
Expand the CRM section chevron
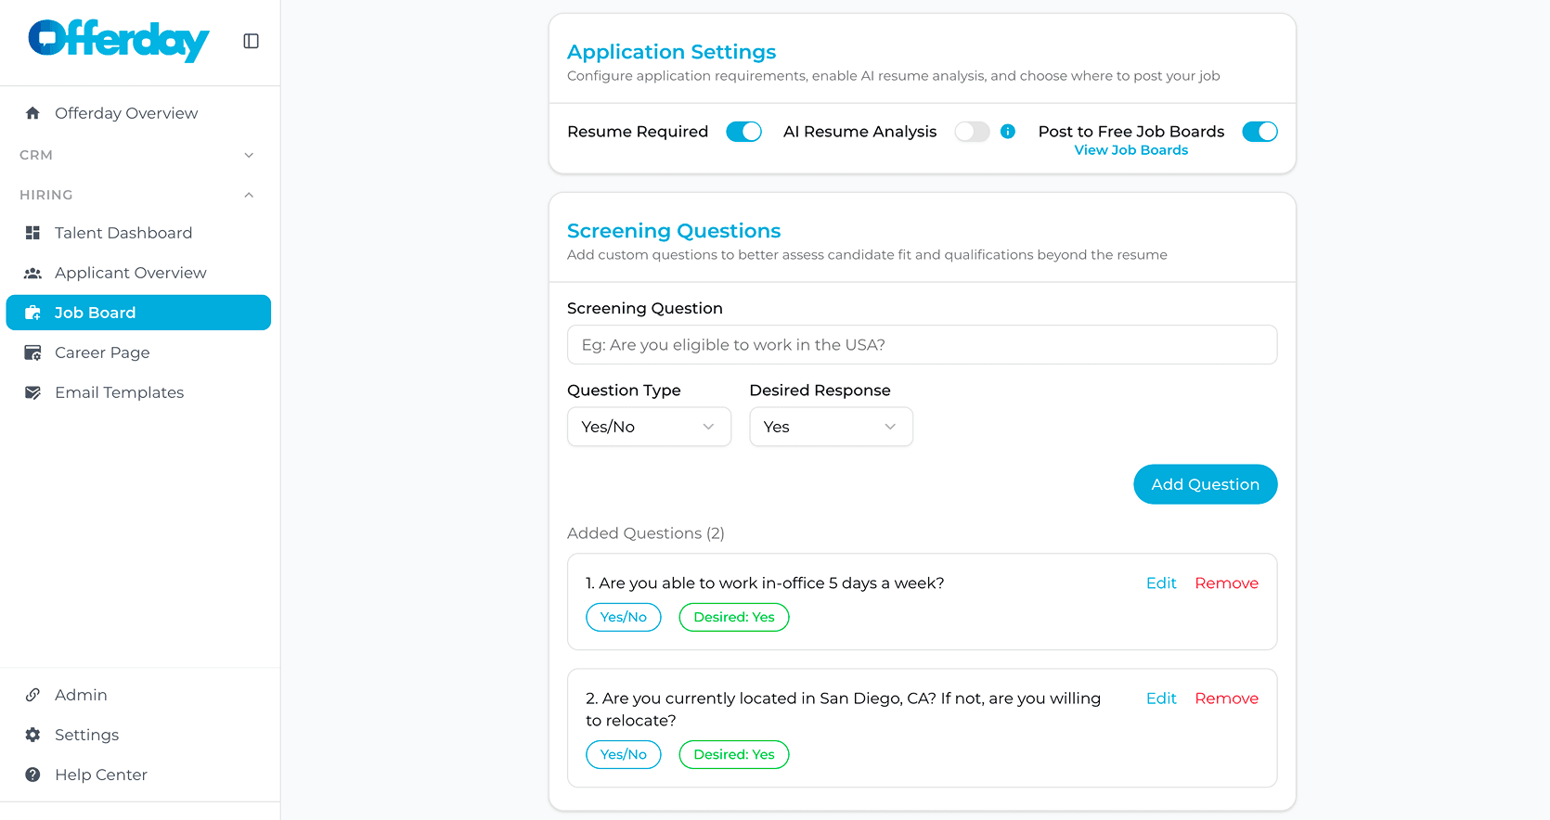pyautogui.click(x=249, y=155)
